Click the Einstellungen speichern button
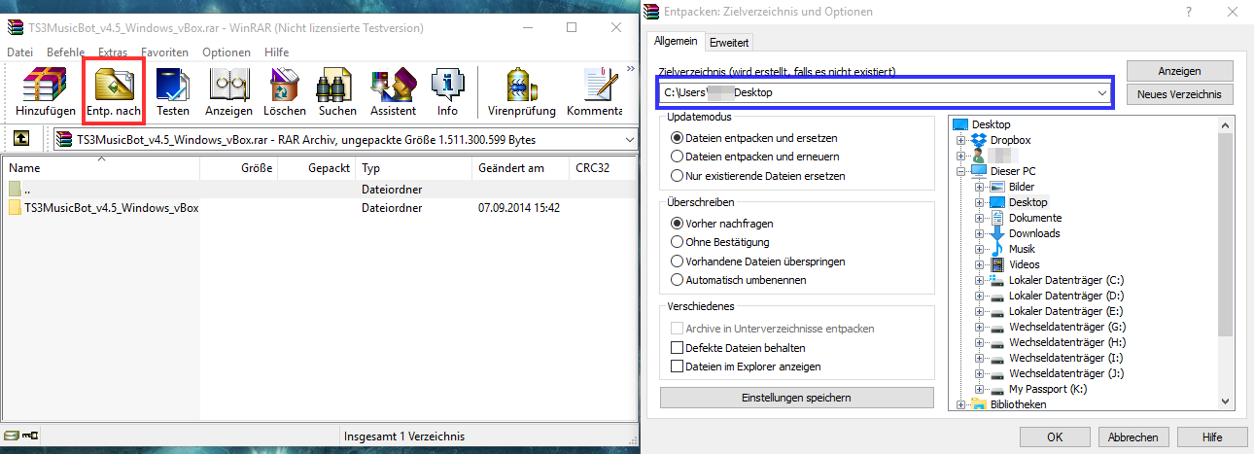This screenshot has width=1254, height=454. [796, 398]
